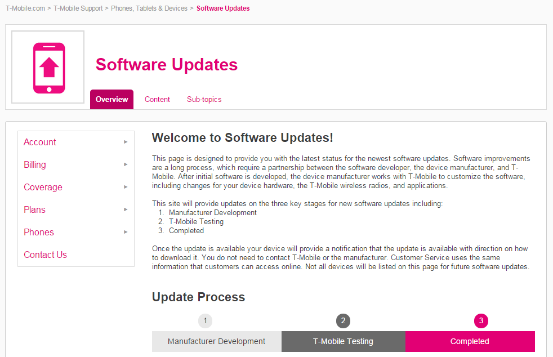Go to T-Mobile Support breadcrumb
Viewport: 553px width, 357px height.
click(x=78, y=8)
